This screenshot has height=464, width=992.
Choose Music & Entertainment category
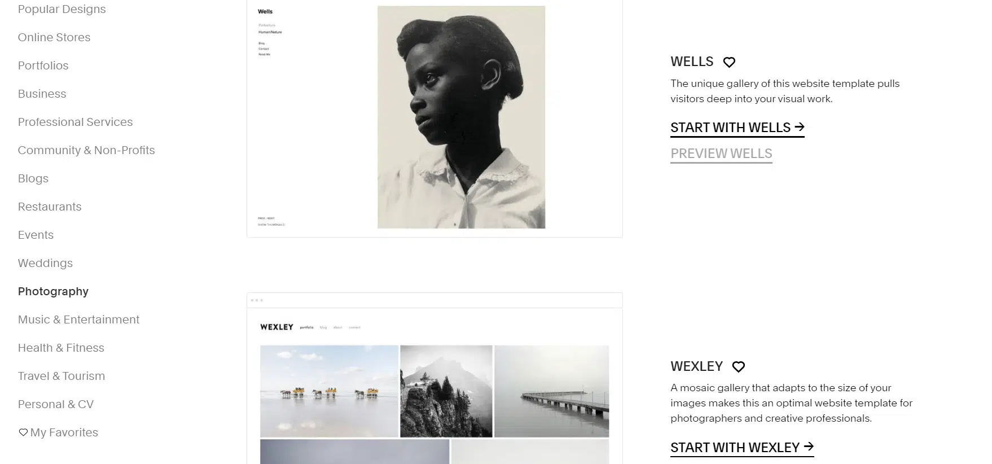pyautogui.click(x=78, y=319)
